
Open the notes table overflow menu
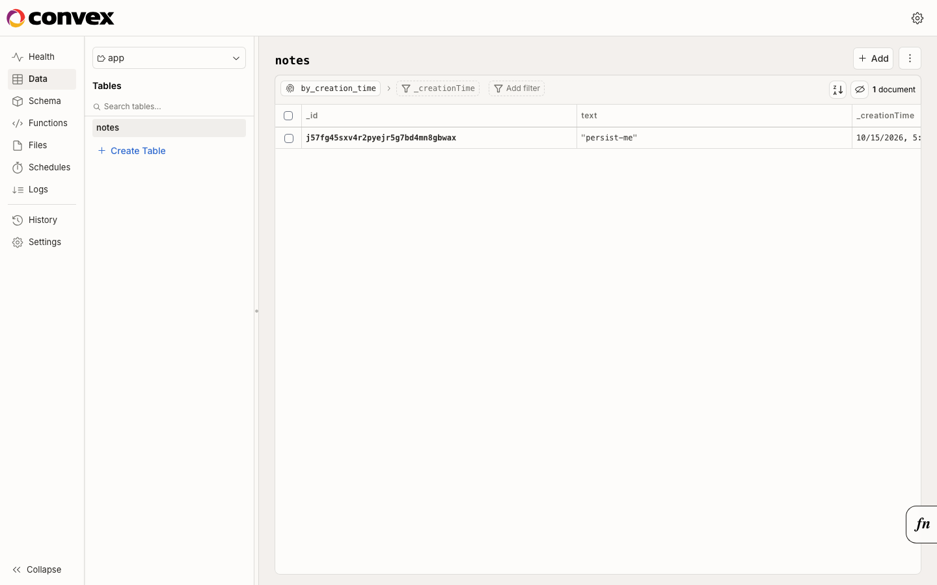click(x=910, y=58)
